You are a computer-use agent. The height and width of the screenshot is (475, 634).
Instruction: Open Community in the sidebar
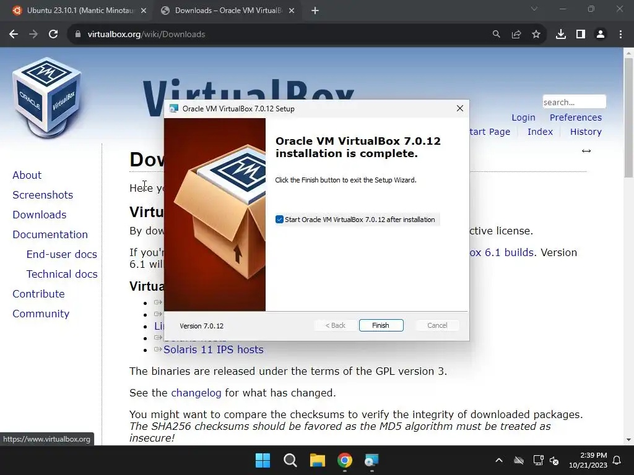coord(41,314)
